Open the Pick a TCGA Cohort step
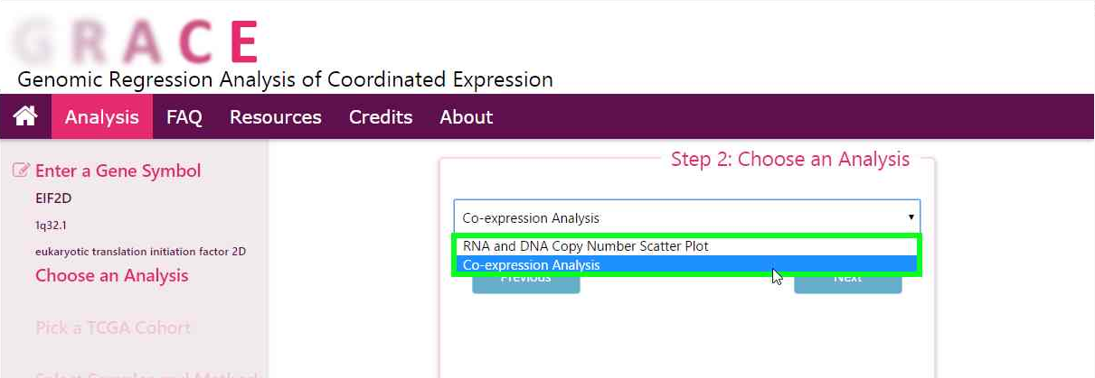This screenshot has height=378, width=1095. (x=113, y=327)
